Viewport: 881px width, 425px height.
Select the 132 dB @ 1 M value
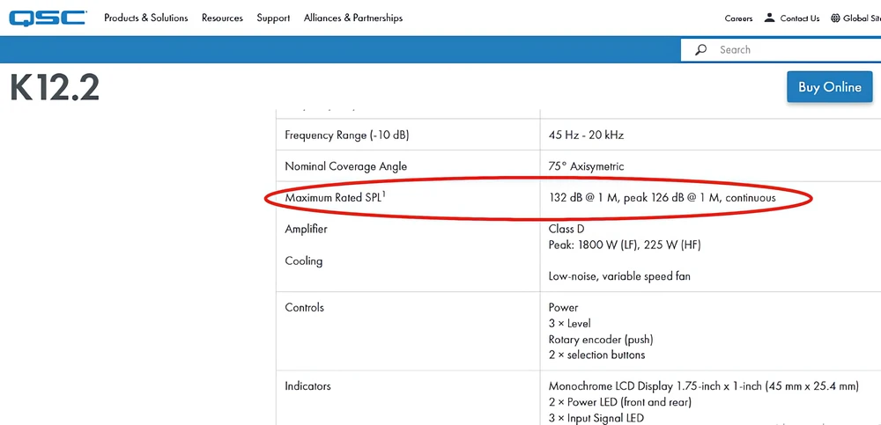click(662, 198)
